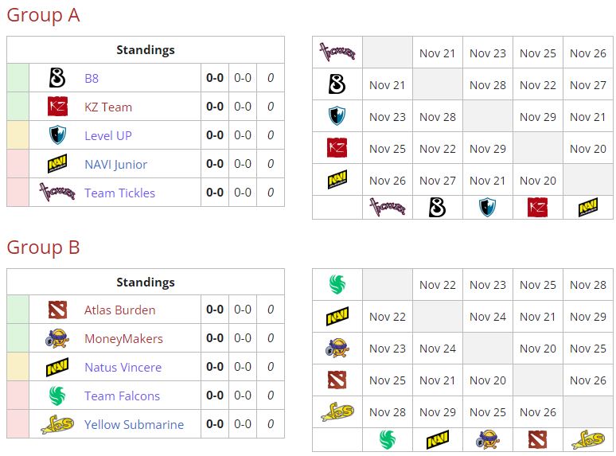Open the Level UP team page link
Screen dimensions: 616x456
click(108, 135)
